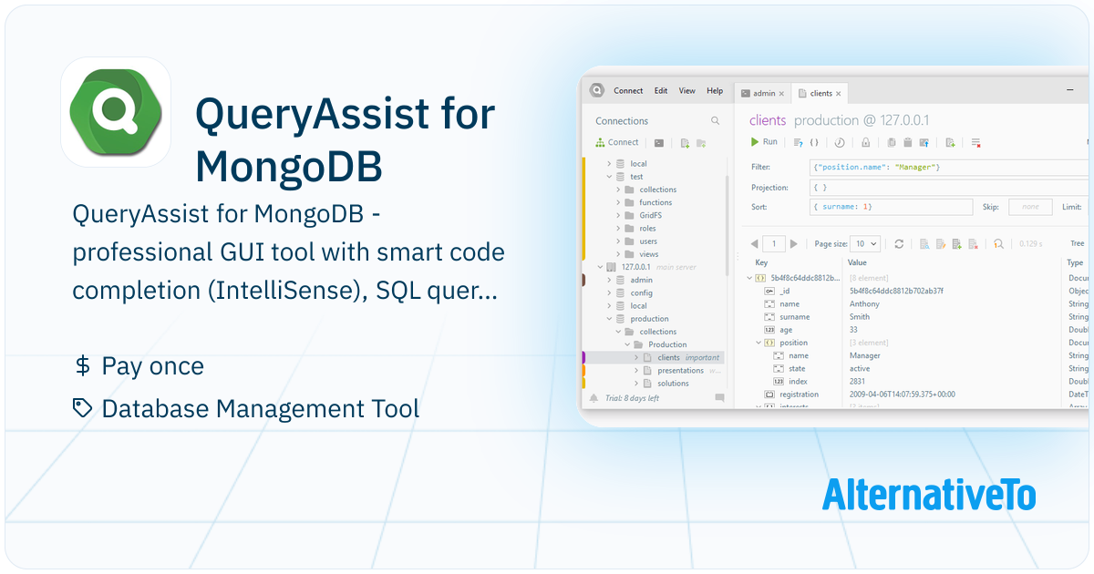Screen dimensions: 1094x574
Task: Open the shell console icon in the Connections toolbar
Action: (x=659, y=143)
